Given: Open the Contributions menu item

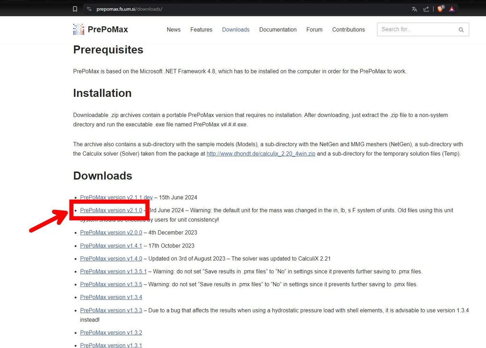Looking at the screenshot, I should 348,30.
